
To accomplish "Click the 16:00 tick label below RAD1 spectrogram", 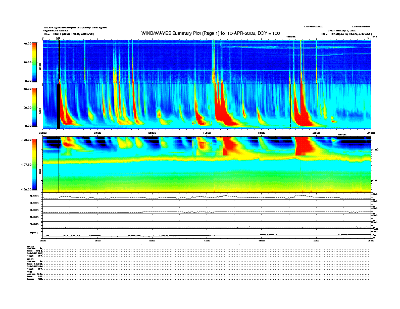I will point(262,133).
